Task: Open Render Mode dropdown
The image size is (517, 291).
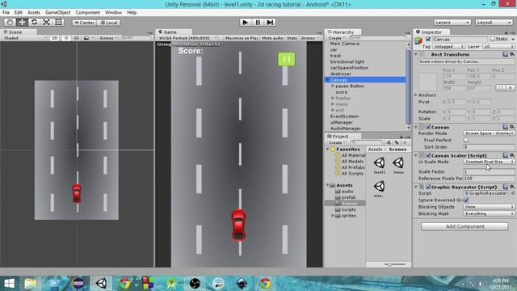Action: [x=489, y=133]
